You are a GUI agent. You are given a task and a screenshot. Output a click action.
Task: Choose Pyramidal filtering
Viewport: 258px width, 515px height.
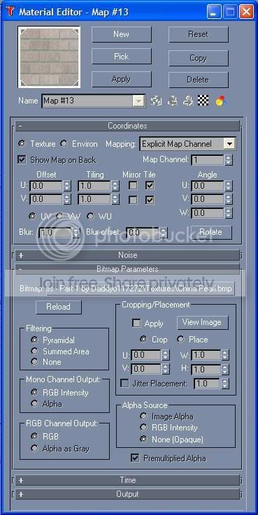point(34,340)
